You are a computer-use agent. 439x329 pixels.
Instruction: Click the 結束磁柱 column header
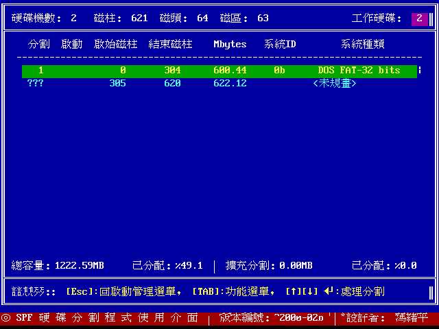(x=170, y=45)
